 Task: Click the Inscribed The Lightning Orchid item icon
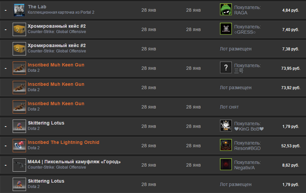point(19,146)
